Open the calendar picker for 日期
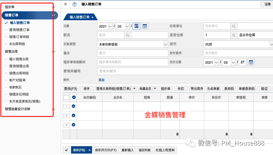Screen dimensions: 273x155 pos(144,26)
